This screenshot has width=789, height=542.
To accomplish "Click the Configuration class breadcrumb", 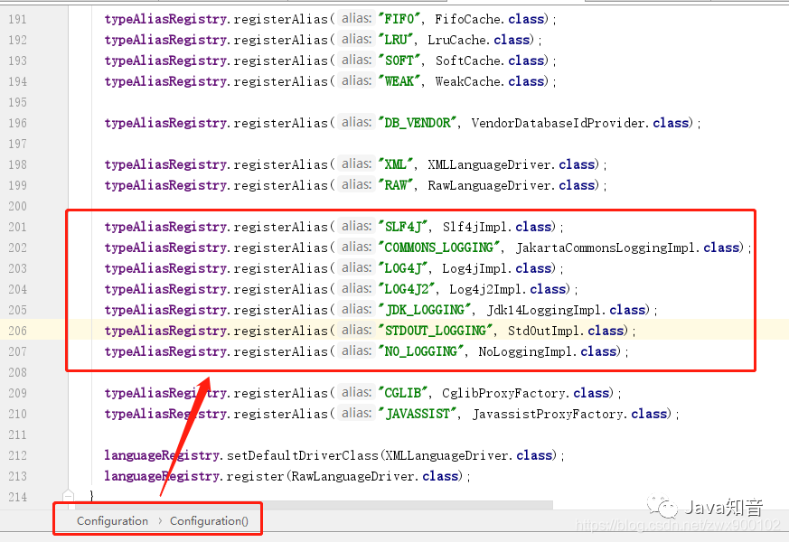I will (112, 521).
